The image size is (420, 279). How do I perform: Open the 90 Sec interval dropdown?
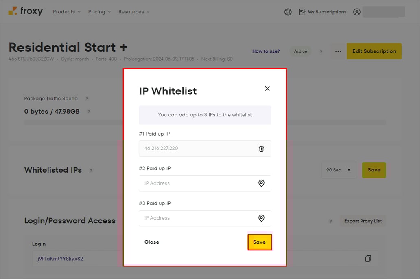339,170
